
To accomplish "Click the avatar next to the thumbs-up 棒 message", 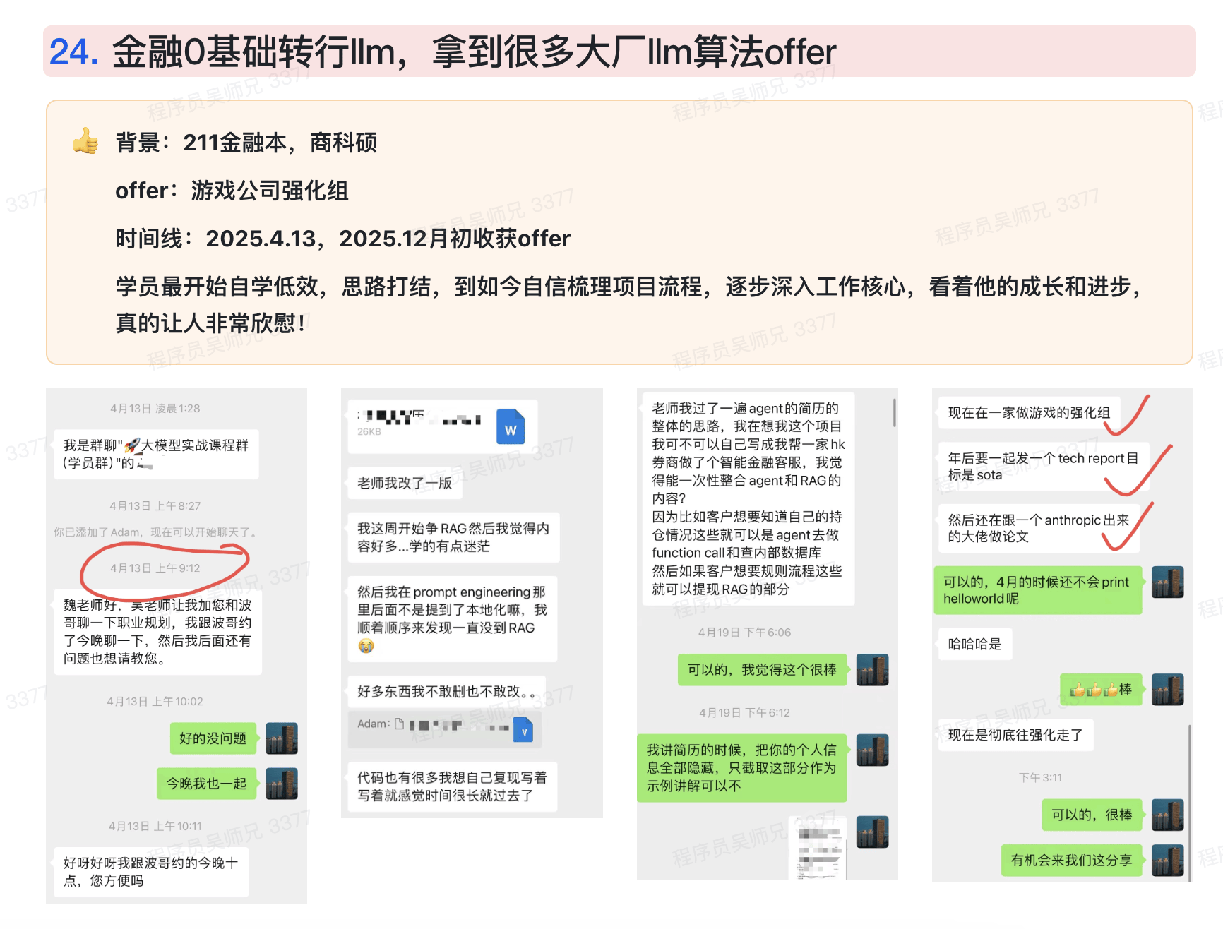I will click(x=1167, y=690).
